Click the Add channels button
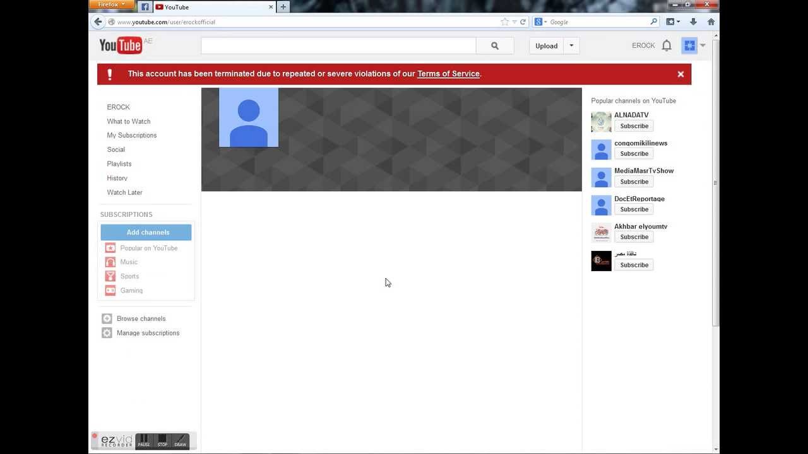 146,232
